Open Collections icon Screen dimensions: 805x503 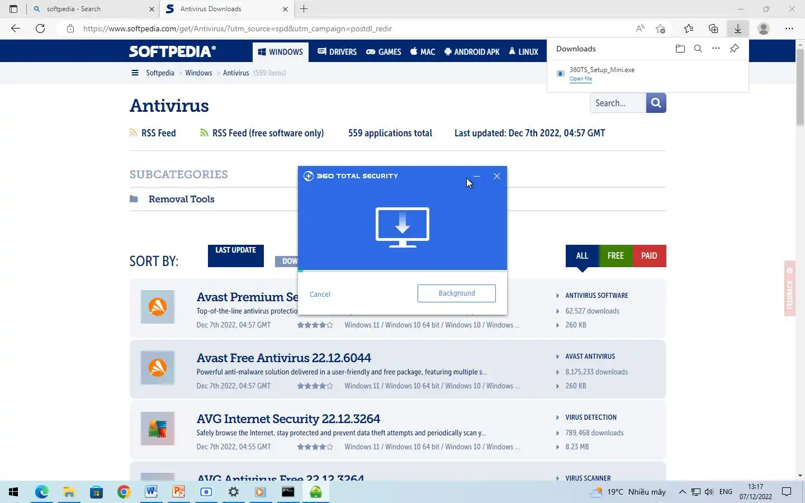(x=713, y=29)
